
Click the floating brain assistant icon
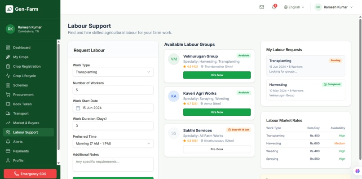(x=358, y=171)
